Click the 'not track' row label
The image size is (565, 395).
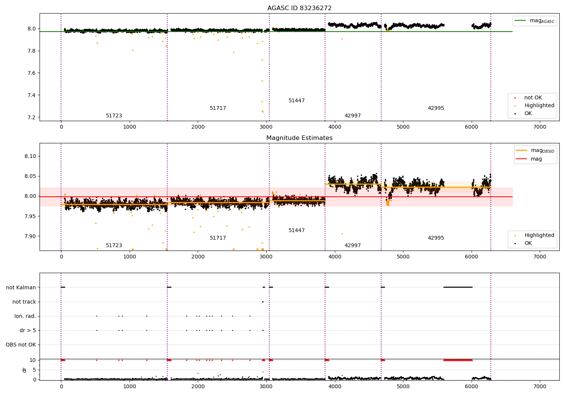pos(24,302)
